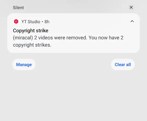The image size is (147, 121).
Task: Tap the Silent section header
Action: pyautogui.click(x=18, y=8)
